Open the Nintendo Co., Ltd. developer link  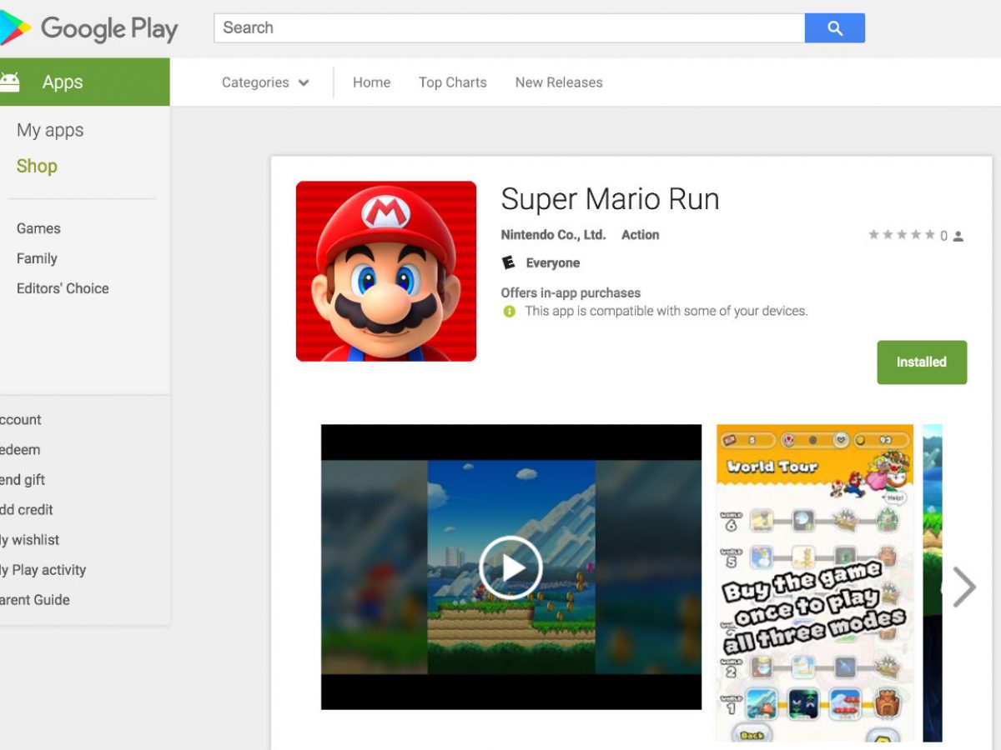coord(553,235)
